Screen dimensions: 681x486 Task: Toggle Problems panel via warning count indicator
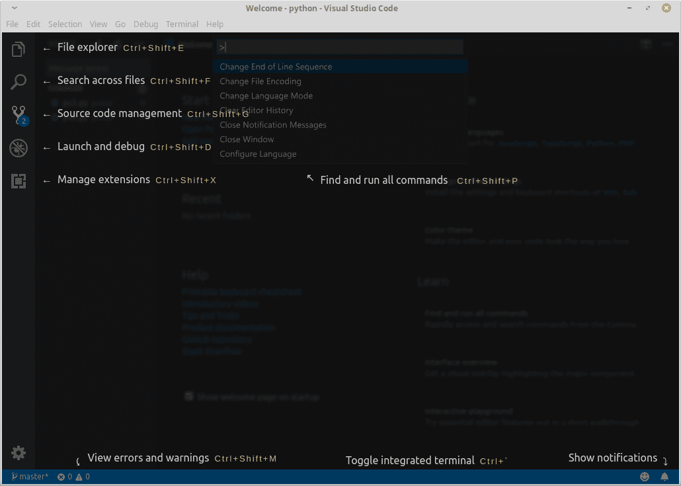(83, 475)
